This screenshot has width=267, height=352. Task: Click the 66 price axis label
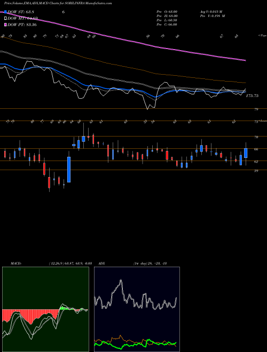[x=256, y=149]
